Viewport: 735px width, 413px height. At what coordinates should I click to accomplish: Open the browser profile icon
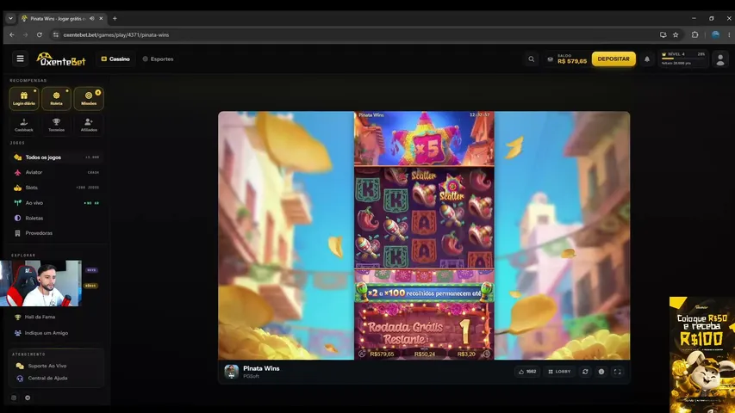715,34
